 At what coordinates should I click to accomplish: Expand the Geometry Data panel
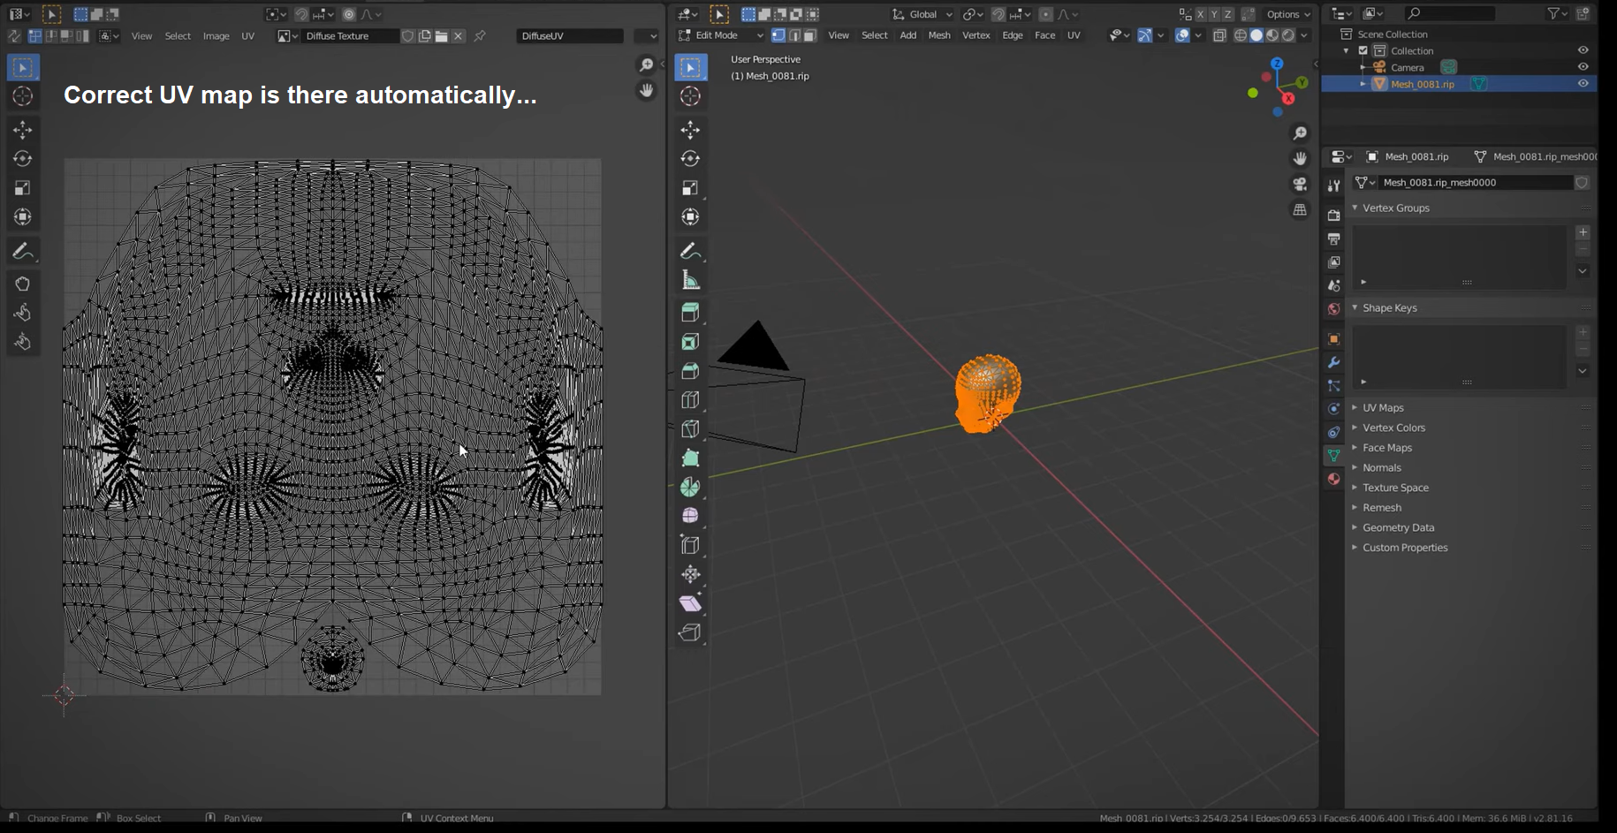pyautogui.click(x=1398, y=527)
